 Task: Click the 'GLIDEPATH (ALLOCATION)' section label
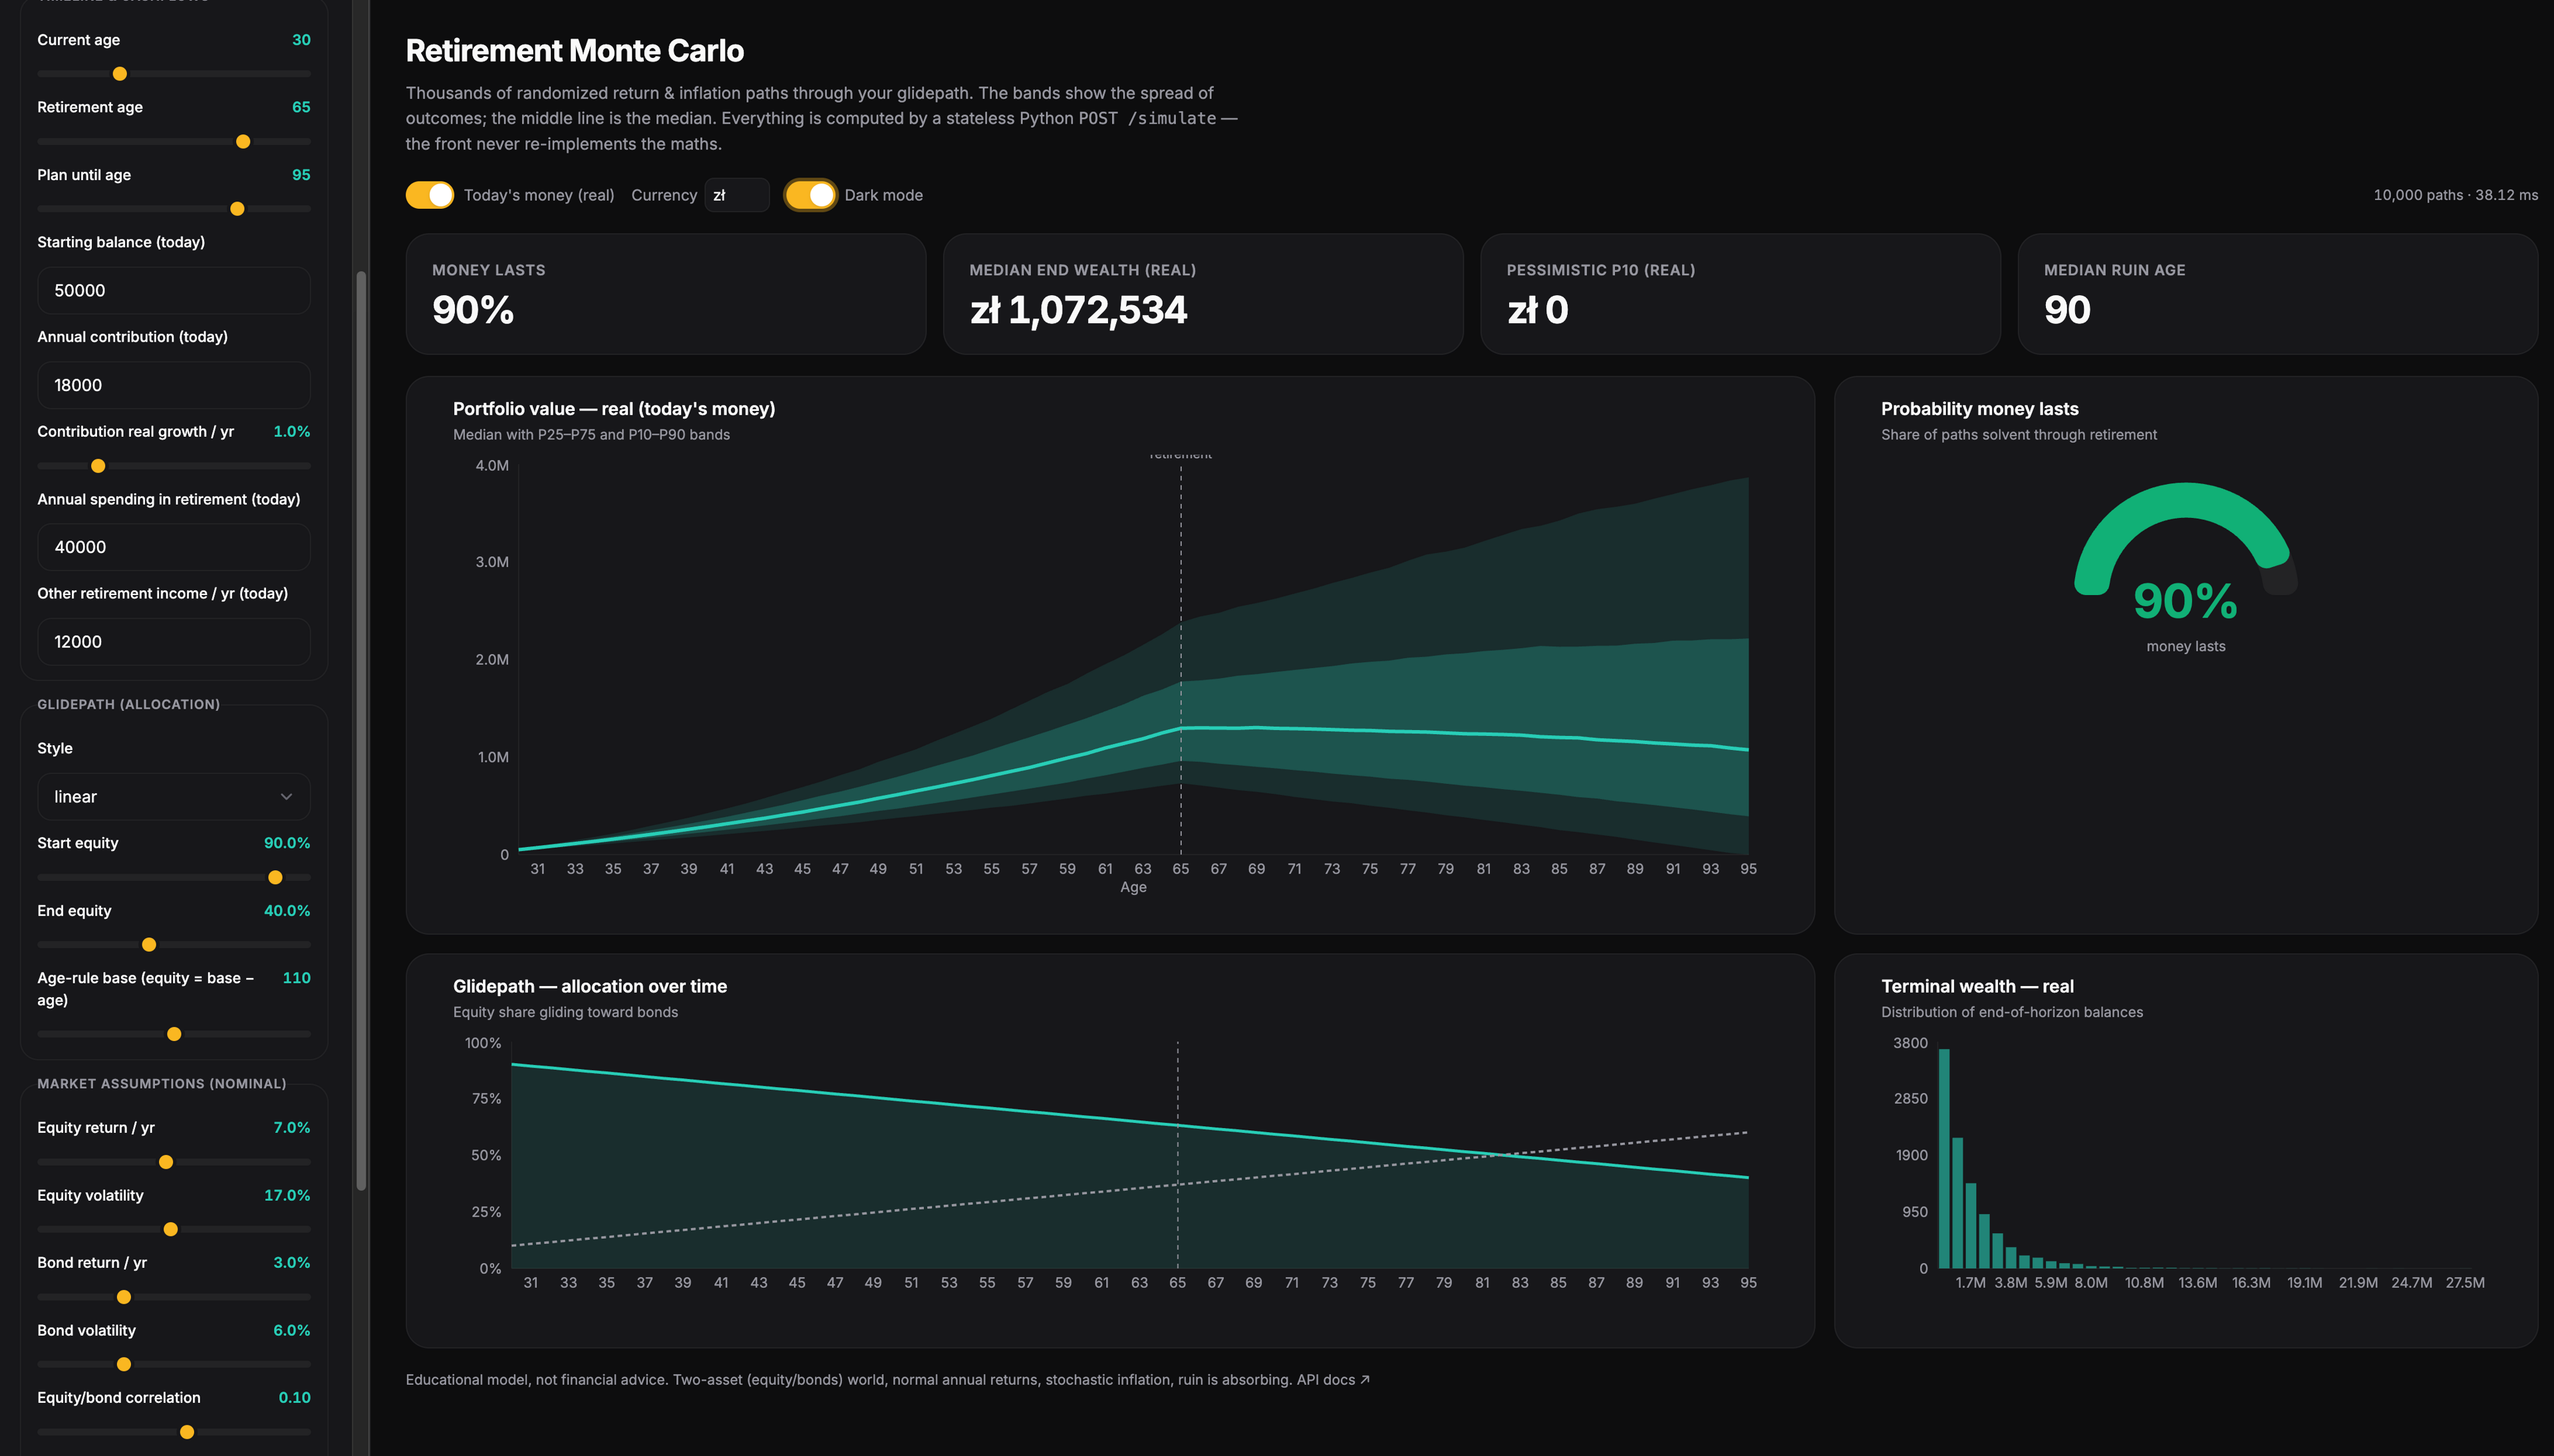(x=128, y=704)
